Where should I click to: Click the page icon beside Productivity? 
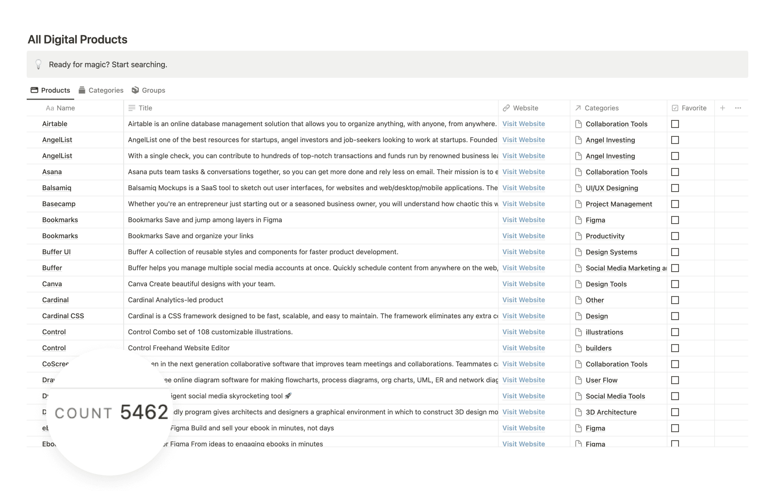(578, 236)
